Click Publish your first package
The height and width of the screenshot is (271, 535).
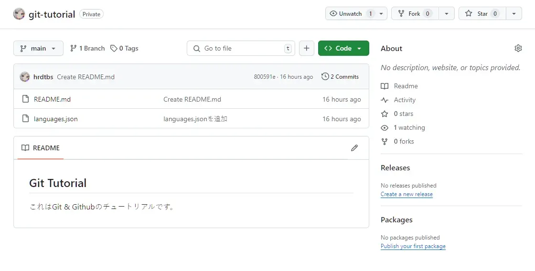click(x=413, y=246)
